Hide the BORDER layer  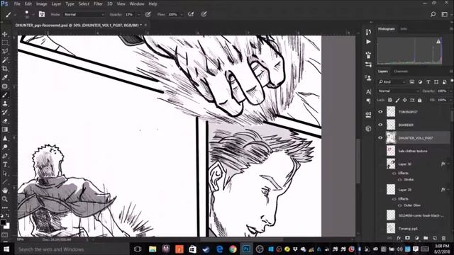[x=380, y=125]
